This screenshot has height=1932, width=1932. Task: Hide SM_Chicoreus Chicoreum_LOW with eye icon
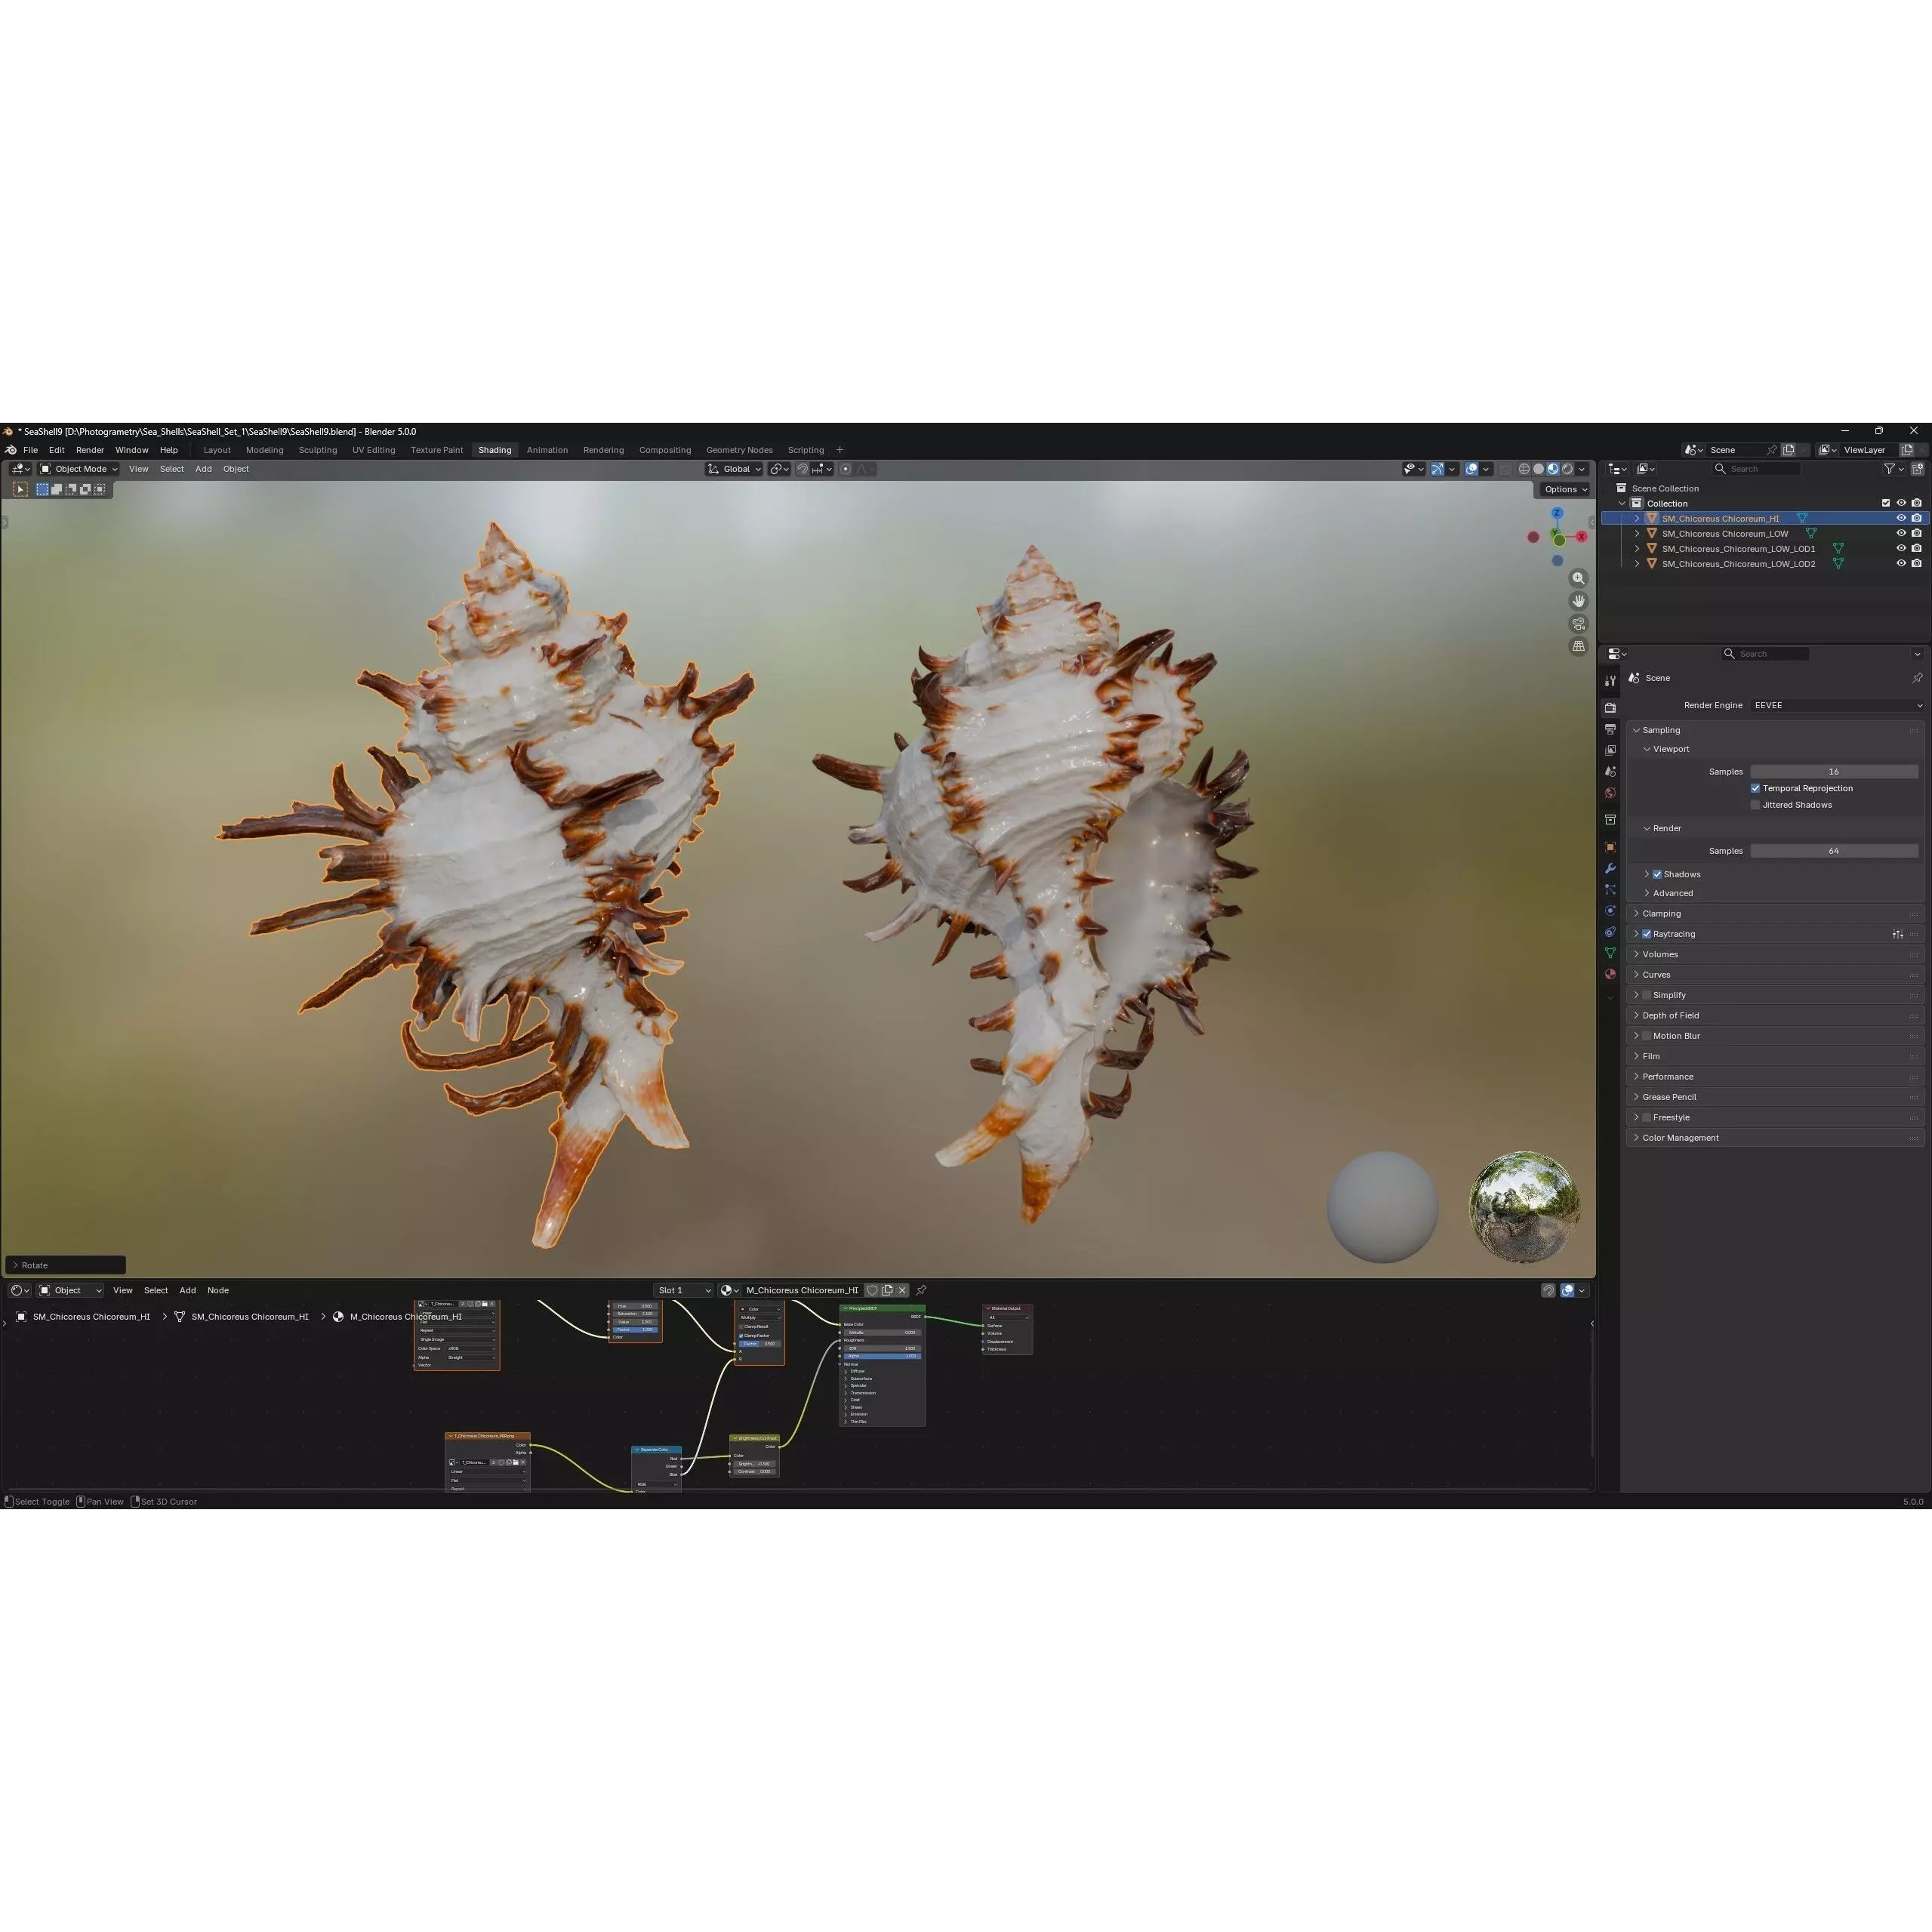click(x=1900, y=534)
